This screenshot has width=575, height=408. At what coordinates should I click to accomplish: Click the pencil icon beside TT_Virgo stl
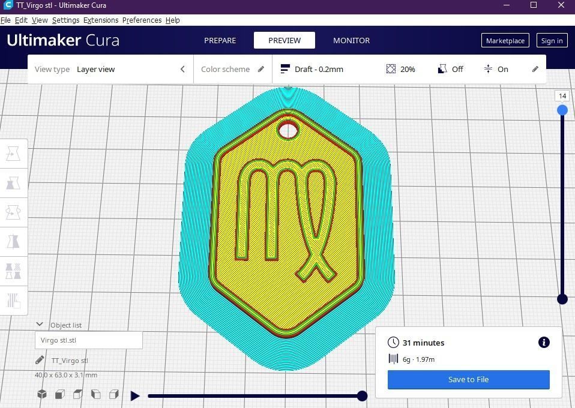[x=40, y=360]
